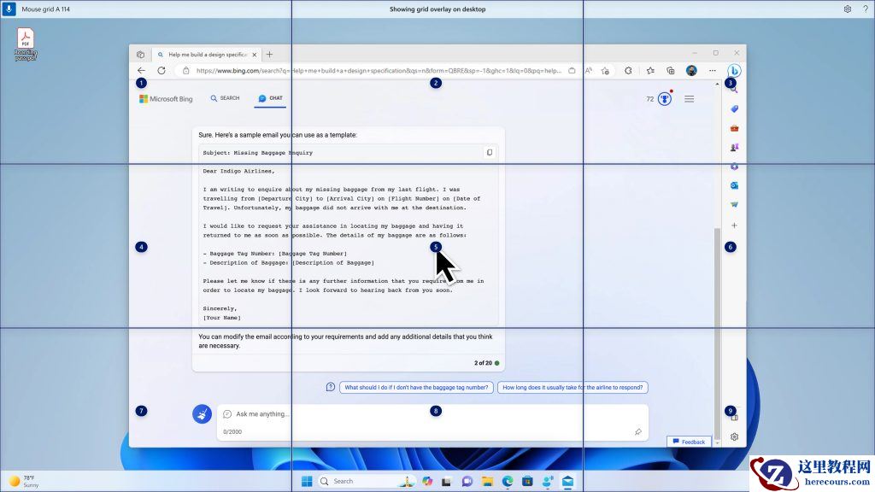Start a new topic via the broom icon
The width and height of the screenshot is (875, 492).
pyautogui.click(x=203, y=414)
